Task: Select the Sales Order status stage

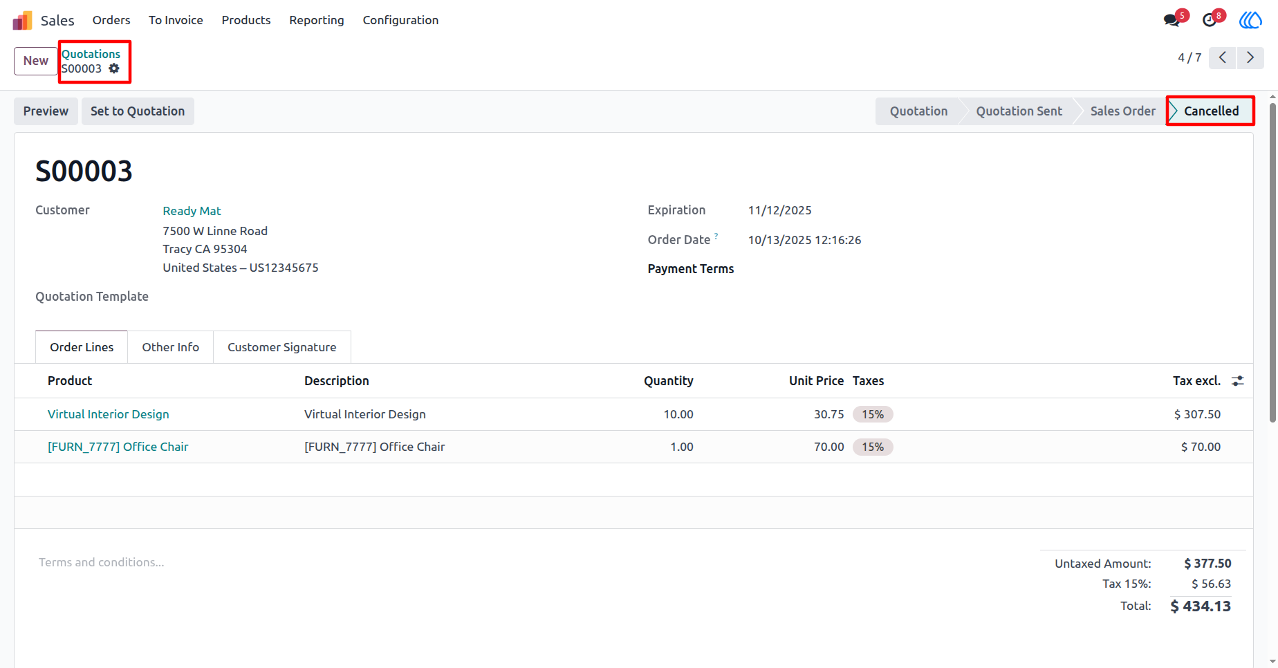Action: [x=1122, y=111]
